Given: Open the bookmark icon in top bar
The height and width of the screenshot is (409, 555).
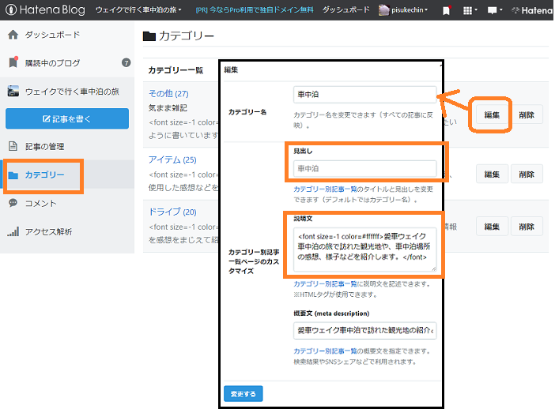Looking at the screenshot, I should point(447,10).
